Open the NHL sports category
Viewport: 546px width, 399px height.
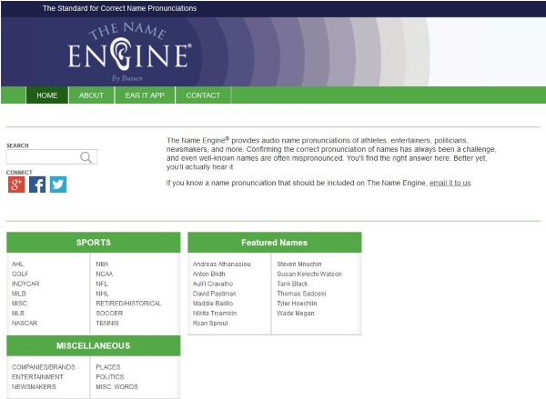click(x=102, y=294)
